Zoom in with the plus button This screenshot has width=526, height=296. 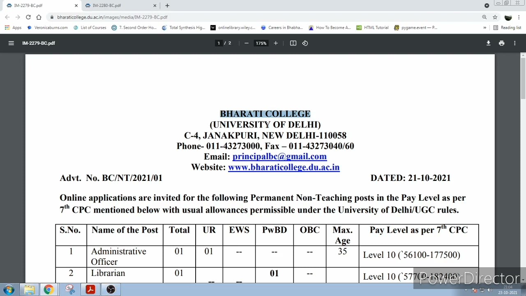click(x=276, y=43)
